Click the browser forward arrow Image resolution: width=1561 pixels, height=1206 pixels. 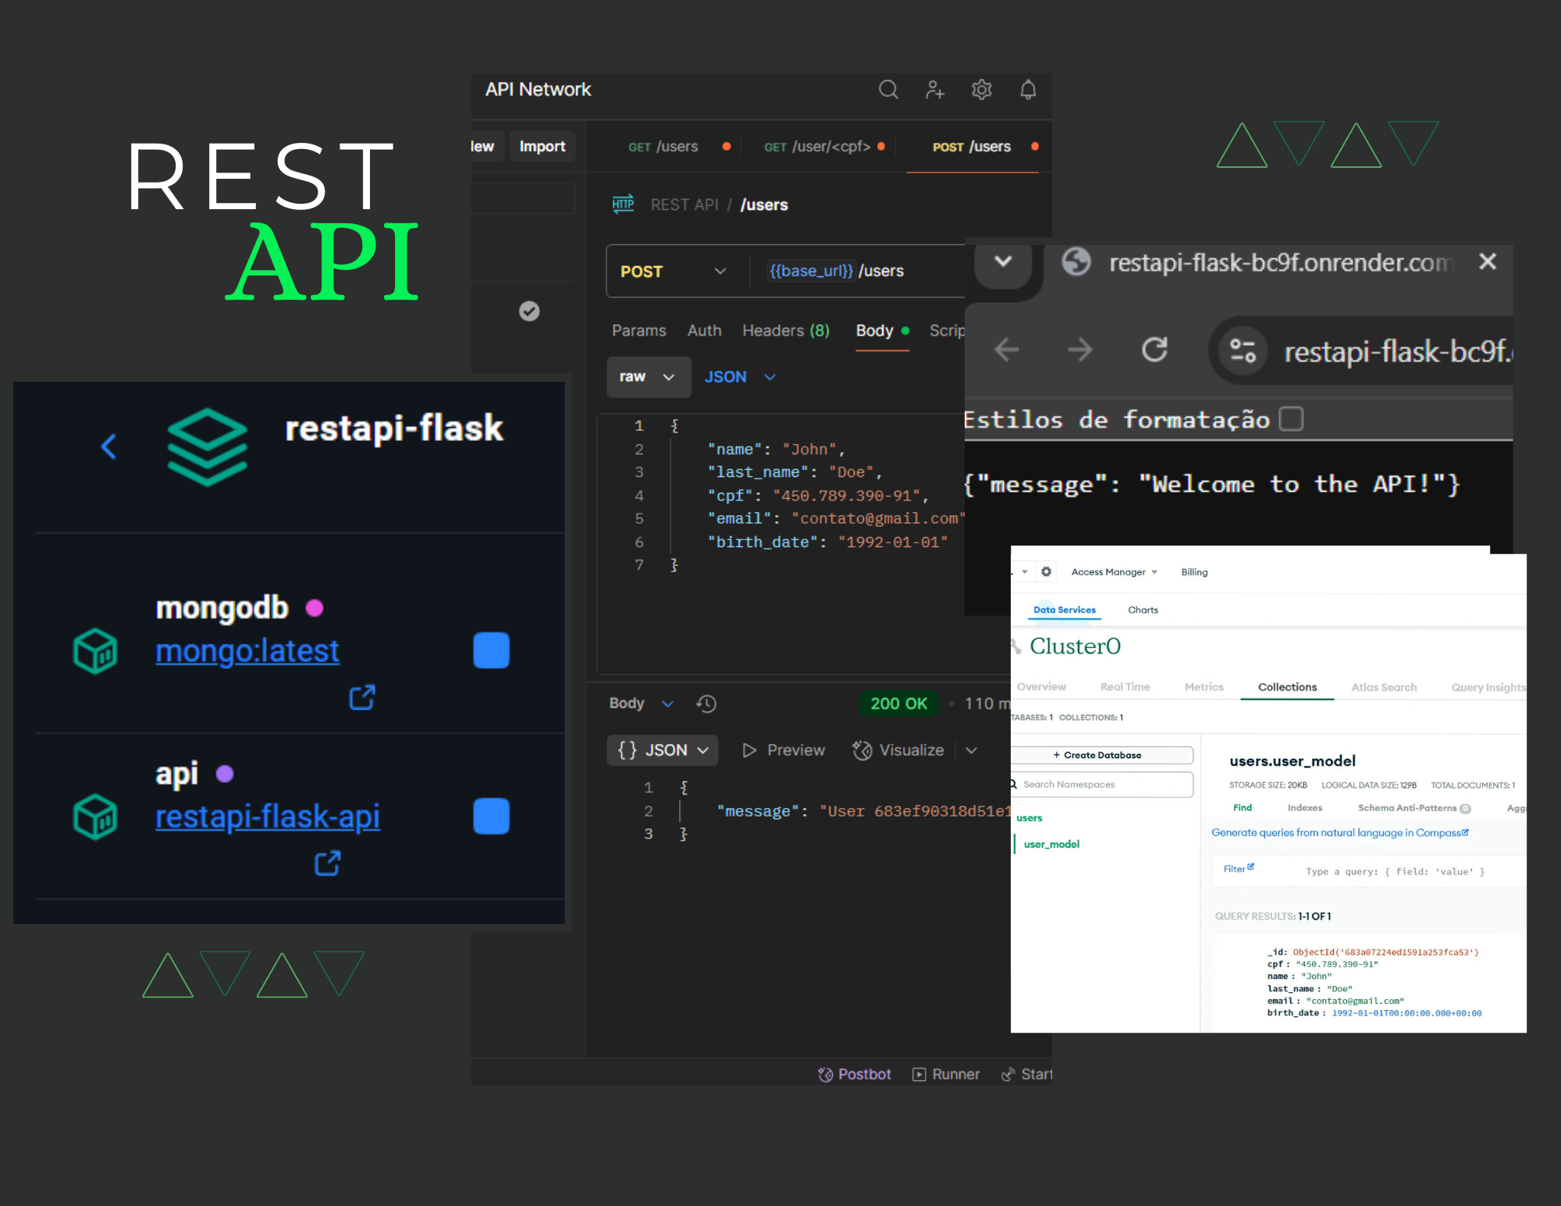coord(1080,350)
